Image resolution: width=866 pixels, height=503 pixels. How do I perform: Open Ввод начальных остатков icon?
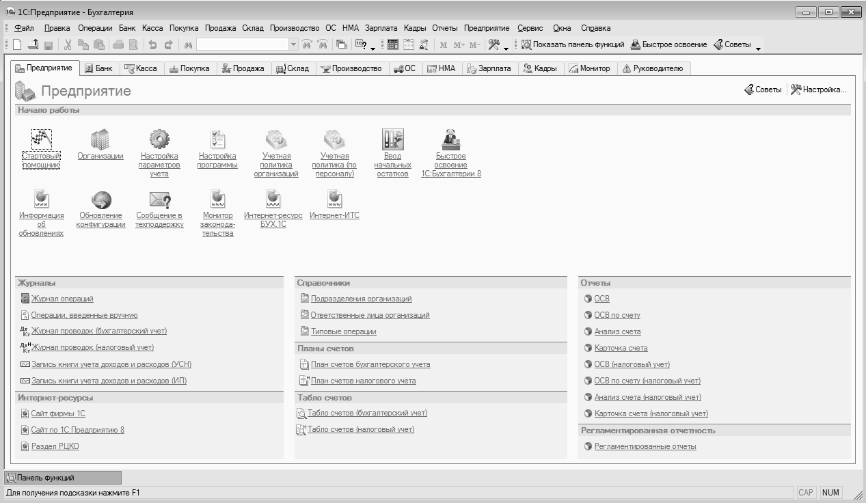392,139
